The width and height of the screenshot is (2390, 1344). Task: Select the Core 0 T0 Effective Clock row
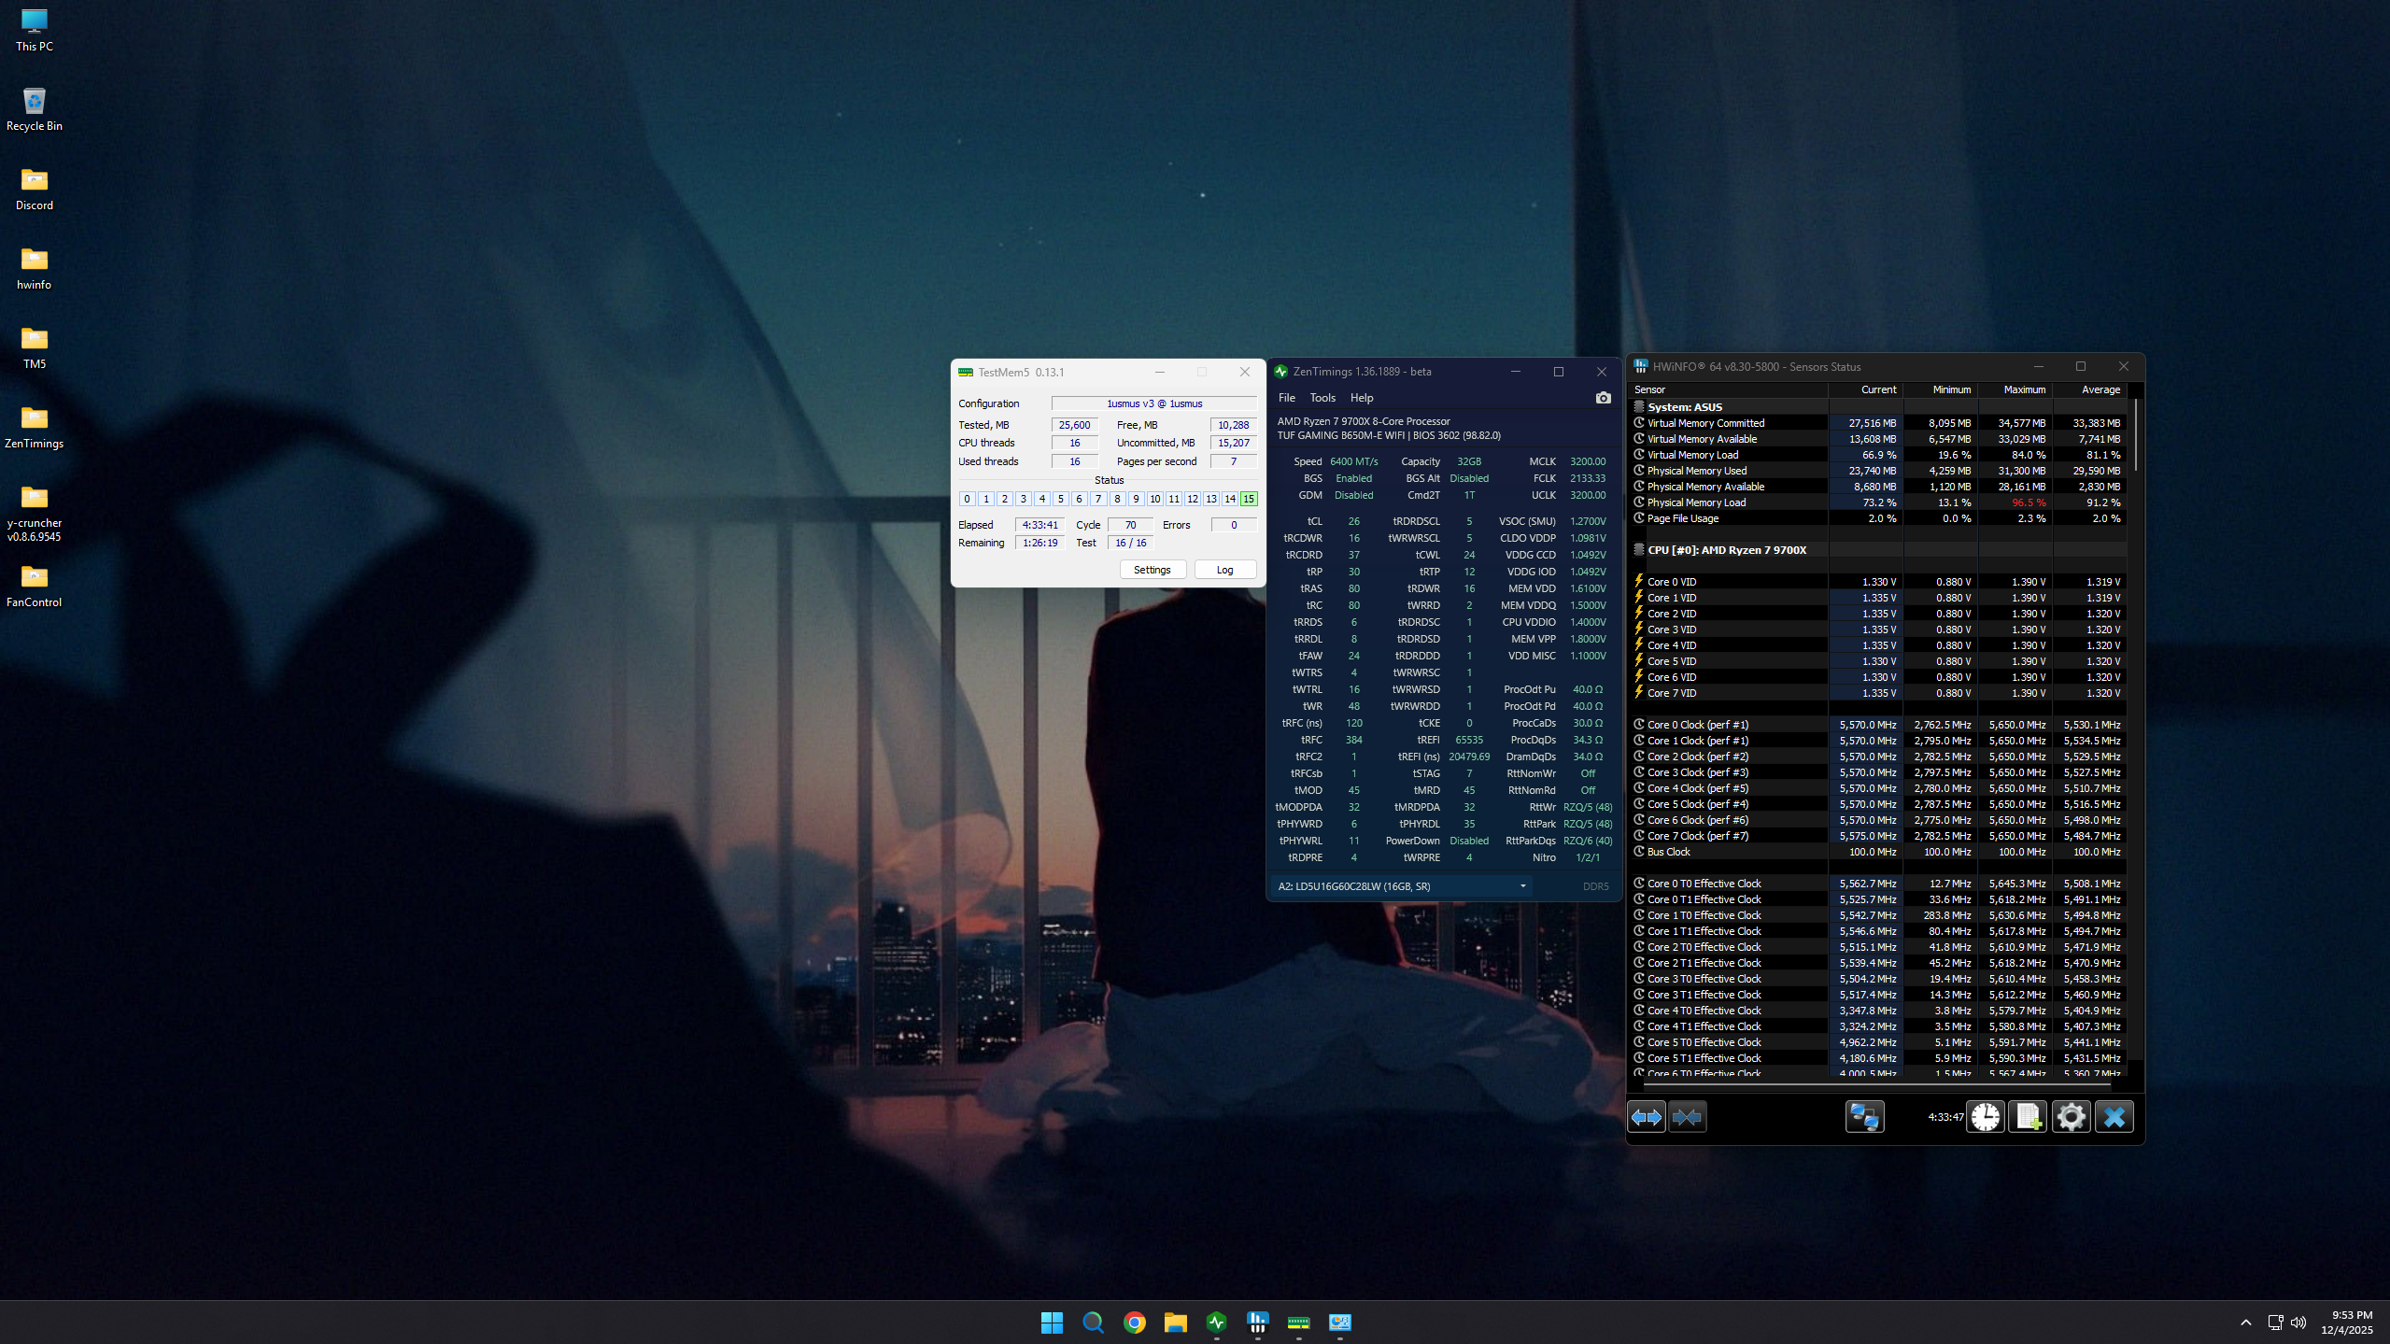click(1879, 884)
